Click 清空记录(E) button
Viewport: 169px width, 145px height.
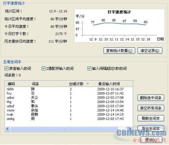click(x=150, y=51)
